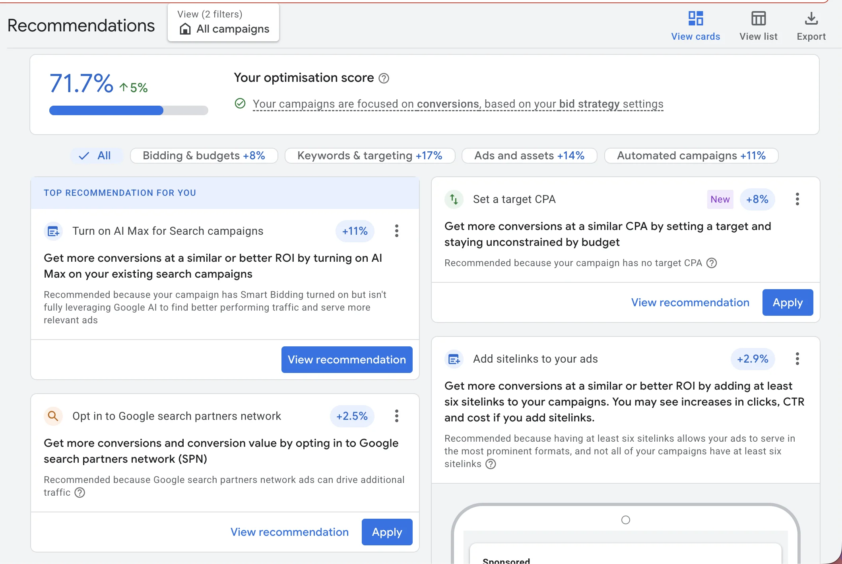842x564 pixels.
Task: Click the conversions bid strategy settings link
Action: [x=458, y=104]
